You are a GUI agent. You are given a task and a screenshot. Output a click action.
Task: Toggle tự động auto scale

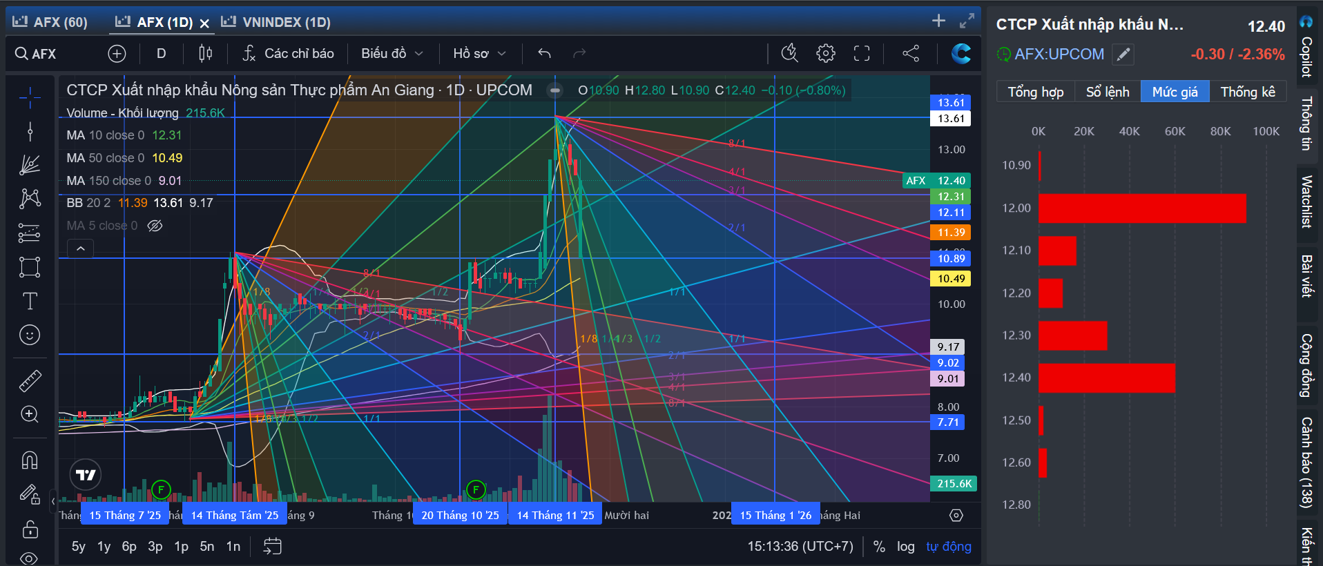(x=949, y=547)
